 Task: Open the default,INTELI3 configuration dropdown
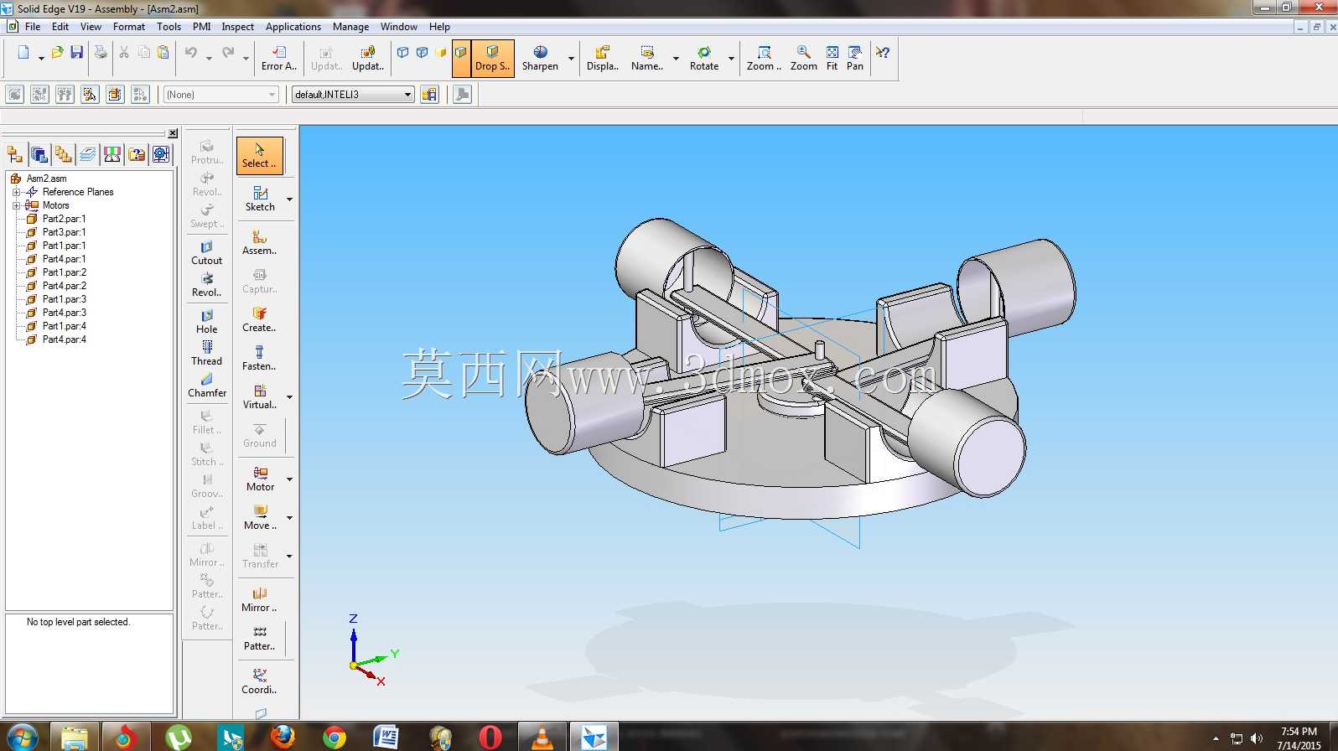(353, 95)
